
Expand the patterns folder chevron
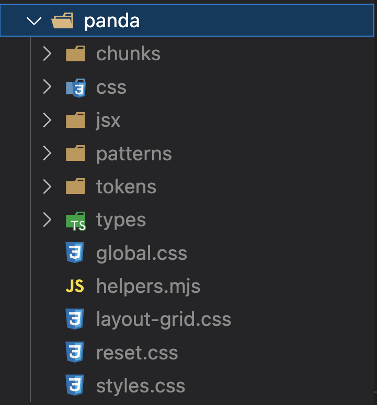pyautogui.click(x=47, y=154)
